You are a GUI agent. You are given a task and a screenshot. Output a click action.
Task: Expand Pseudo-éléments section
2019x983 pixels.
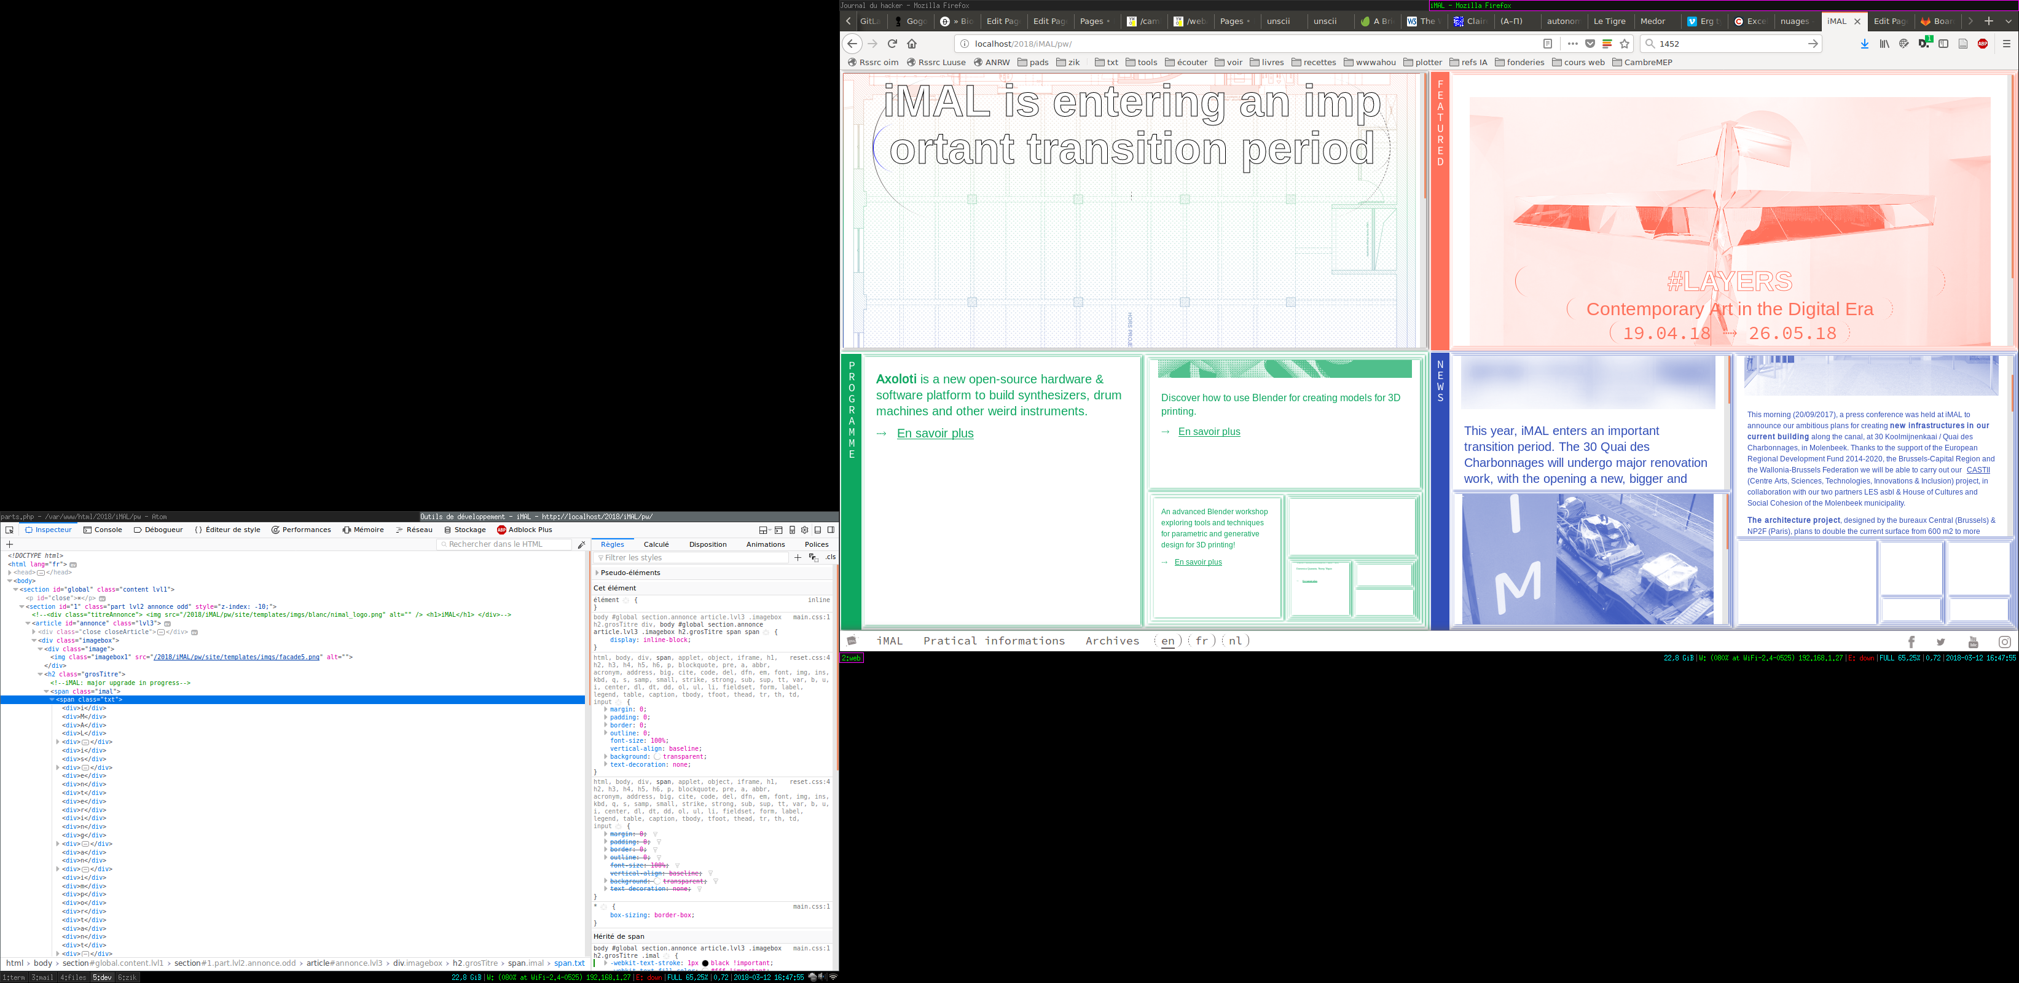pyautogui.click(x=597, y=573)
